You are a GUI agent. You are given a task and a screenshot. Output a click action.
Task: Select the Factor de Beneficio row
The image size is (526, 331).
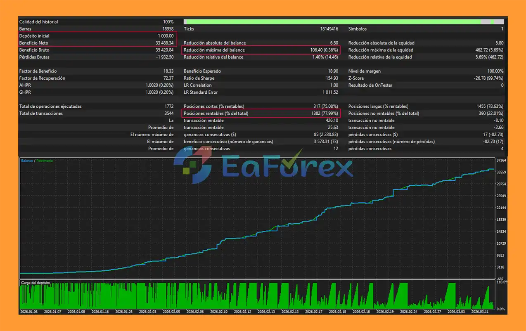[38, 71]
